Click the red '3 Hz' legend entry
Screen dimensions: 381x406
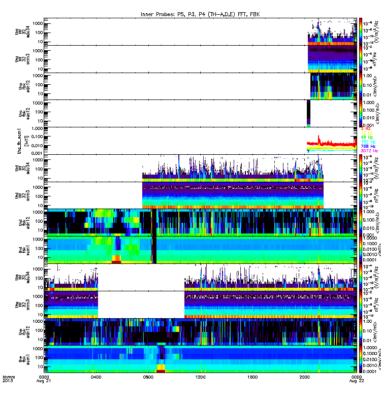[x=365, y=128]
